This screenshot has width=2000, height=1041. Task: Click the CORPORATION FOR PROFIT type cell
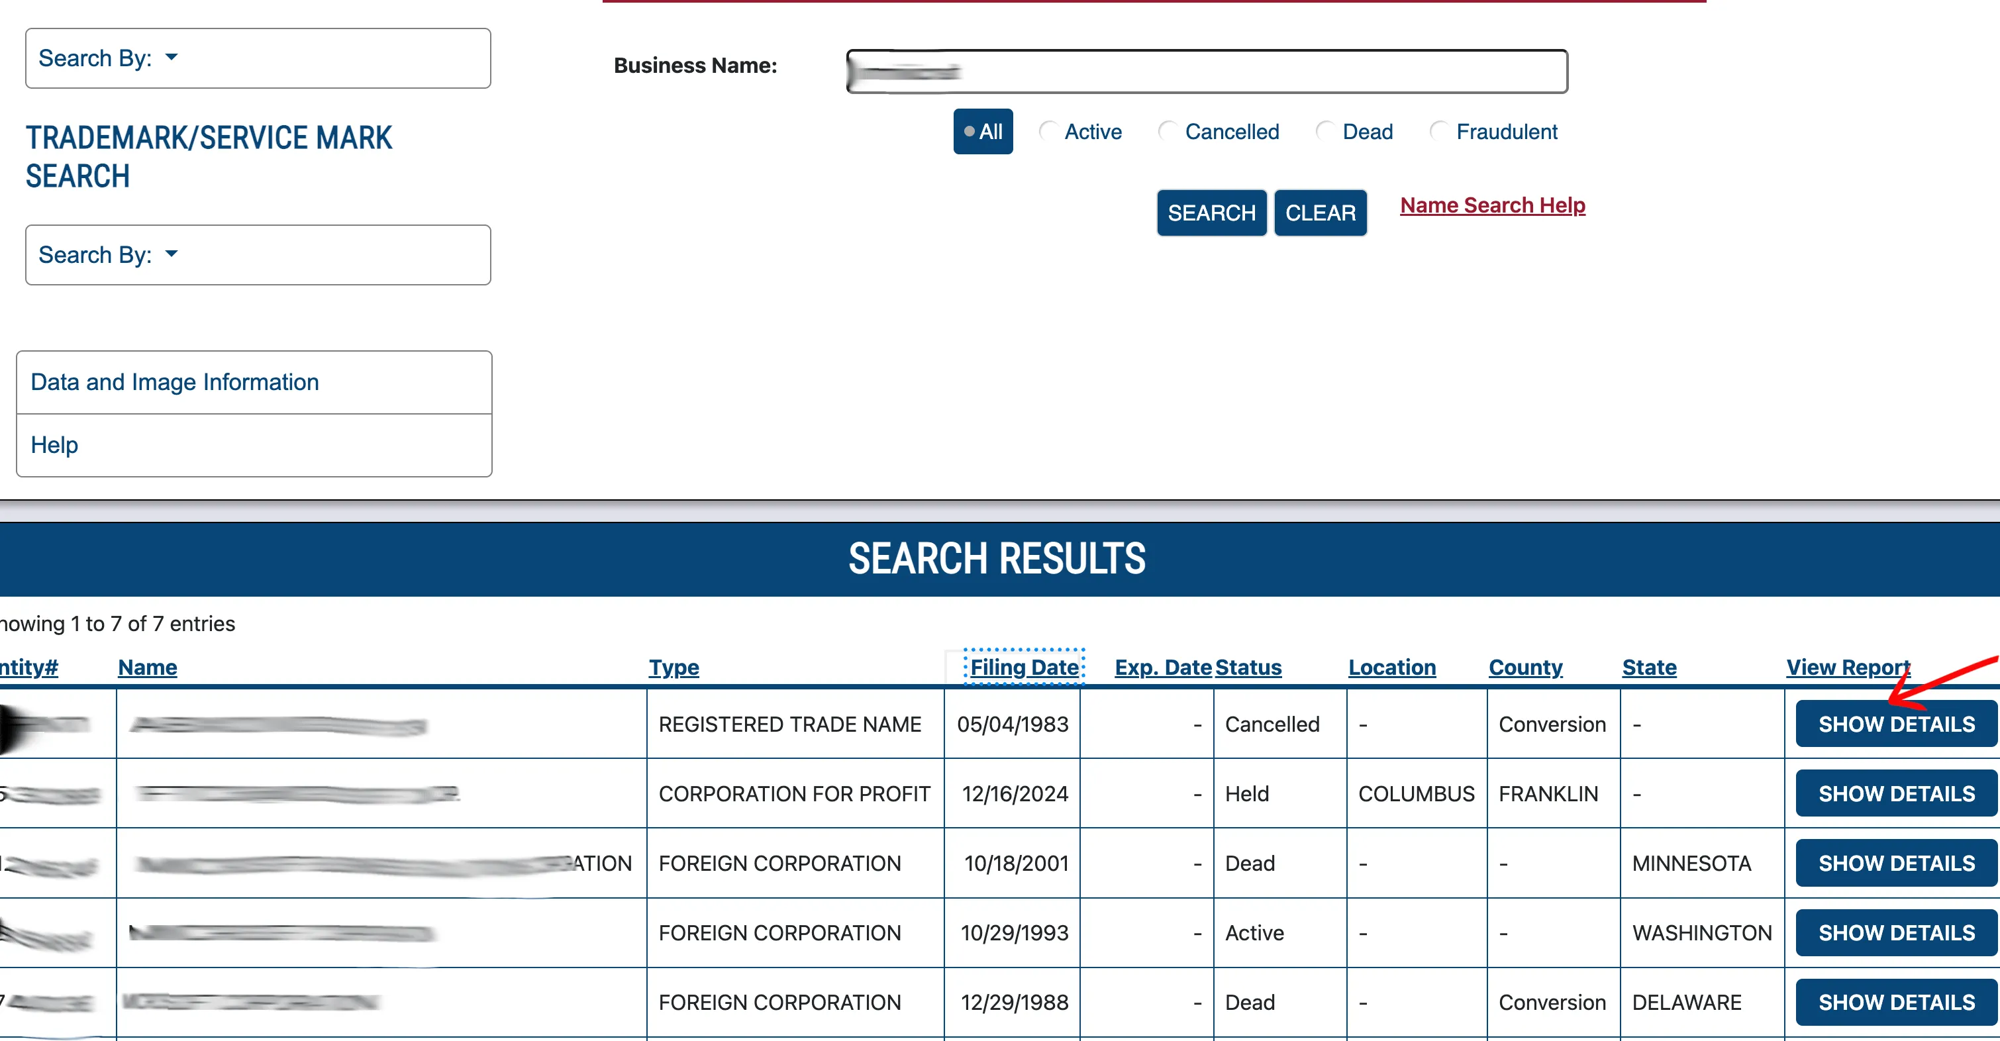click(795, 793)
